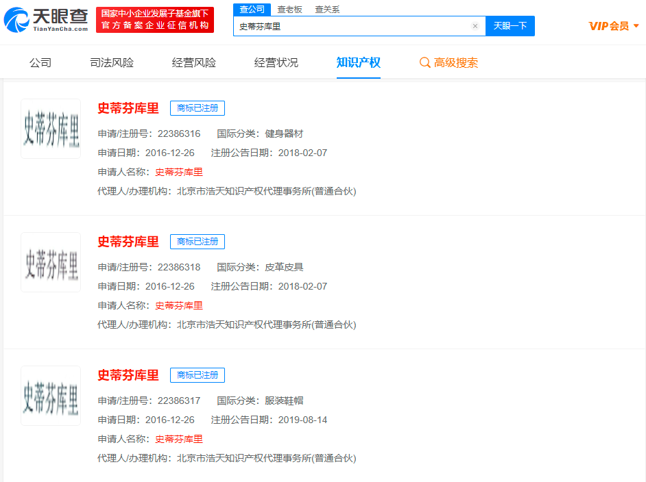Click 商标已注册 badge on second result

coord(198,242)
